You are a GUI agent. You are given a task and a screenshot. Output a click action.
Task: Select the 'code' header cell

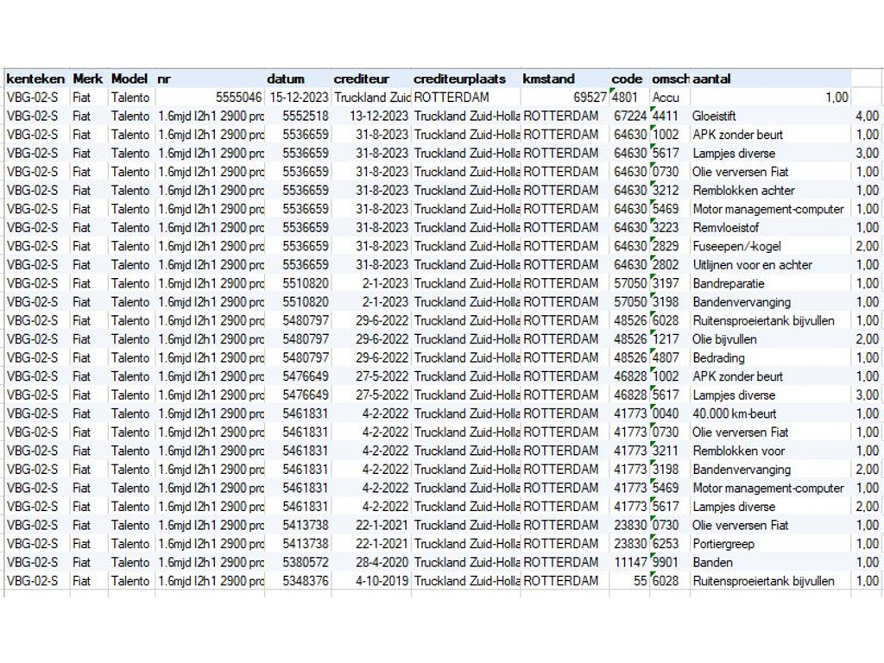pos(629,79)
